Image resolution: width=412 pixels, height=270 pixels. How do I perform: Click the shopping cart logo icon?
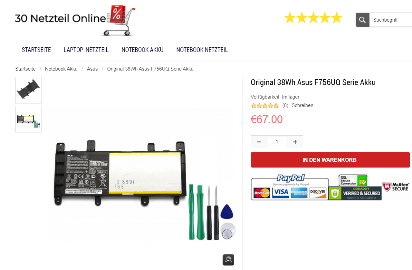click(119, 20)
